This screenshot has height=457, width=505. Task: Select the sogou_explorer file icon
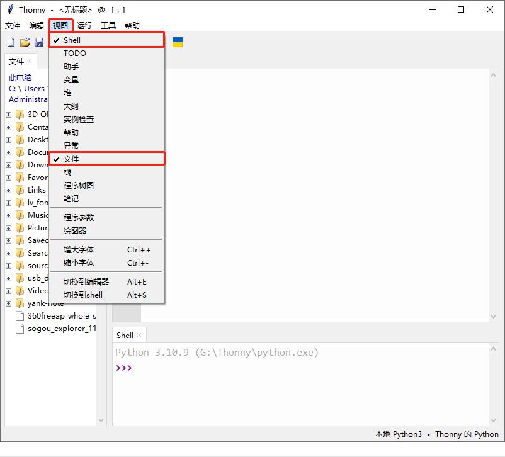pyautogui.click(x=20, y=329)
